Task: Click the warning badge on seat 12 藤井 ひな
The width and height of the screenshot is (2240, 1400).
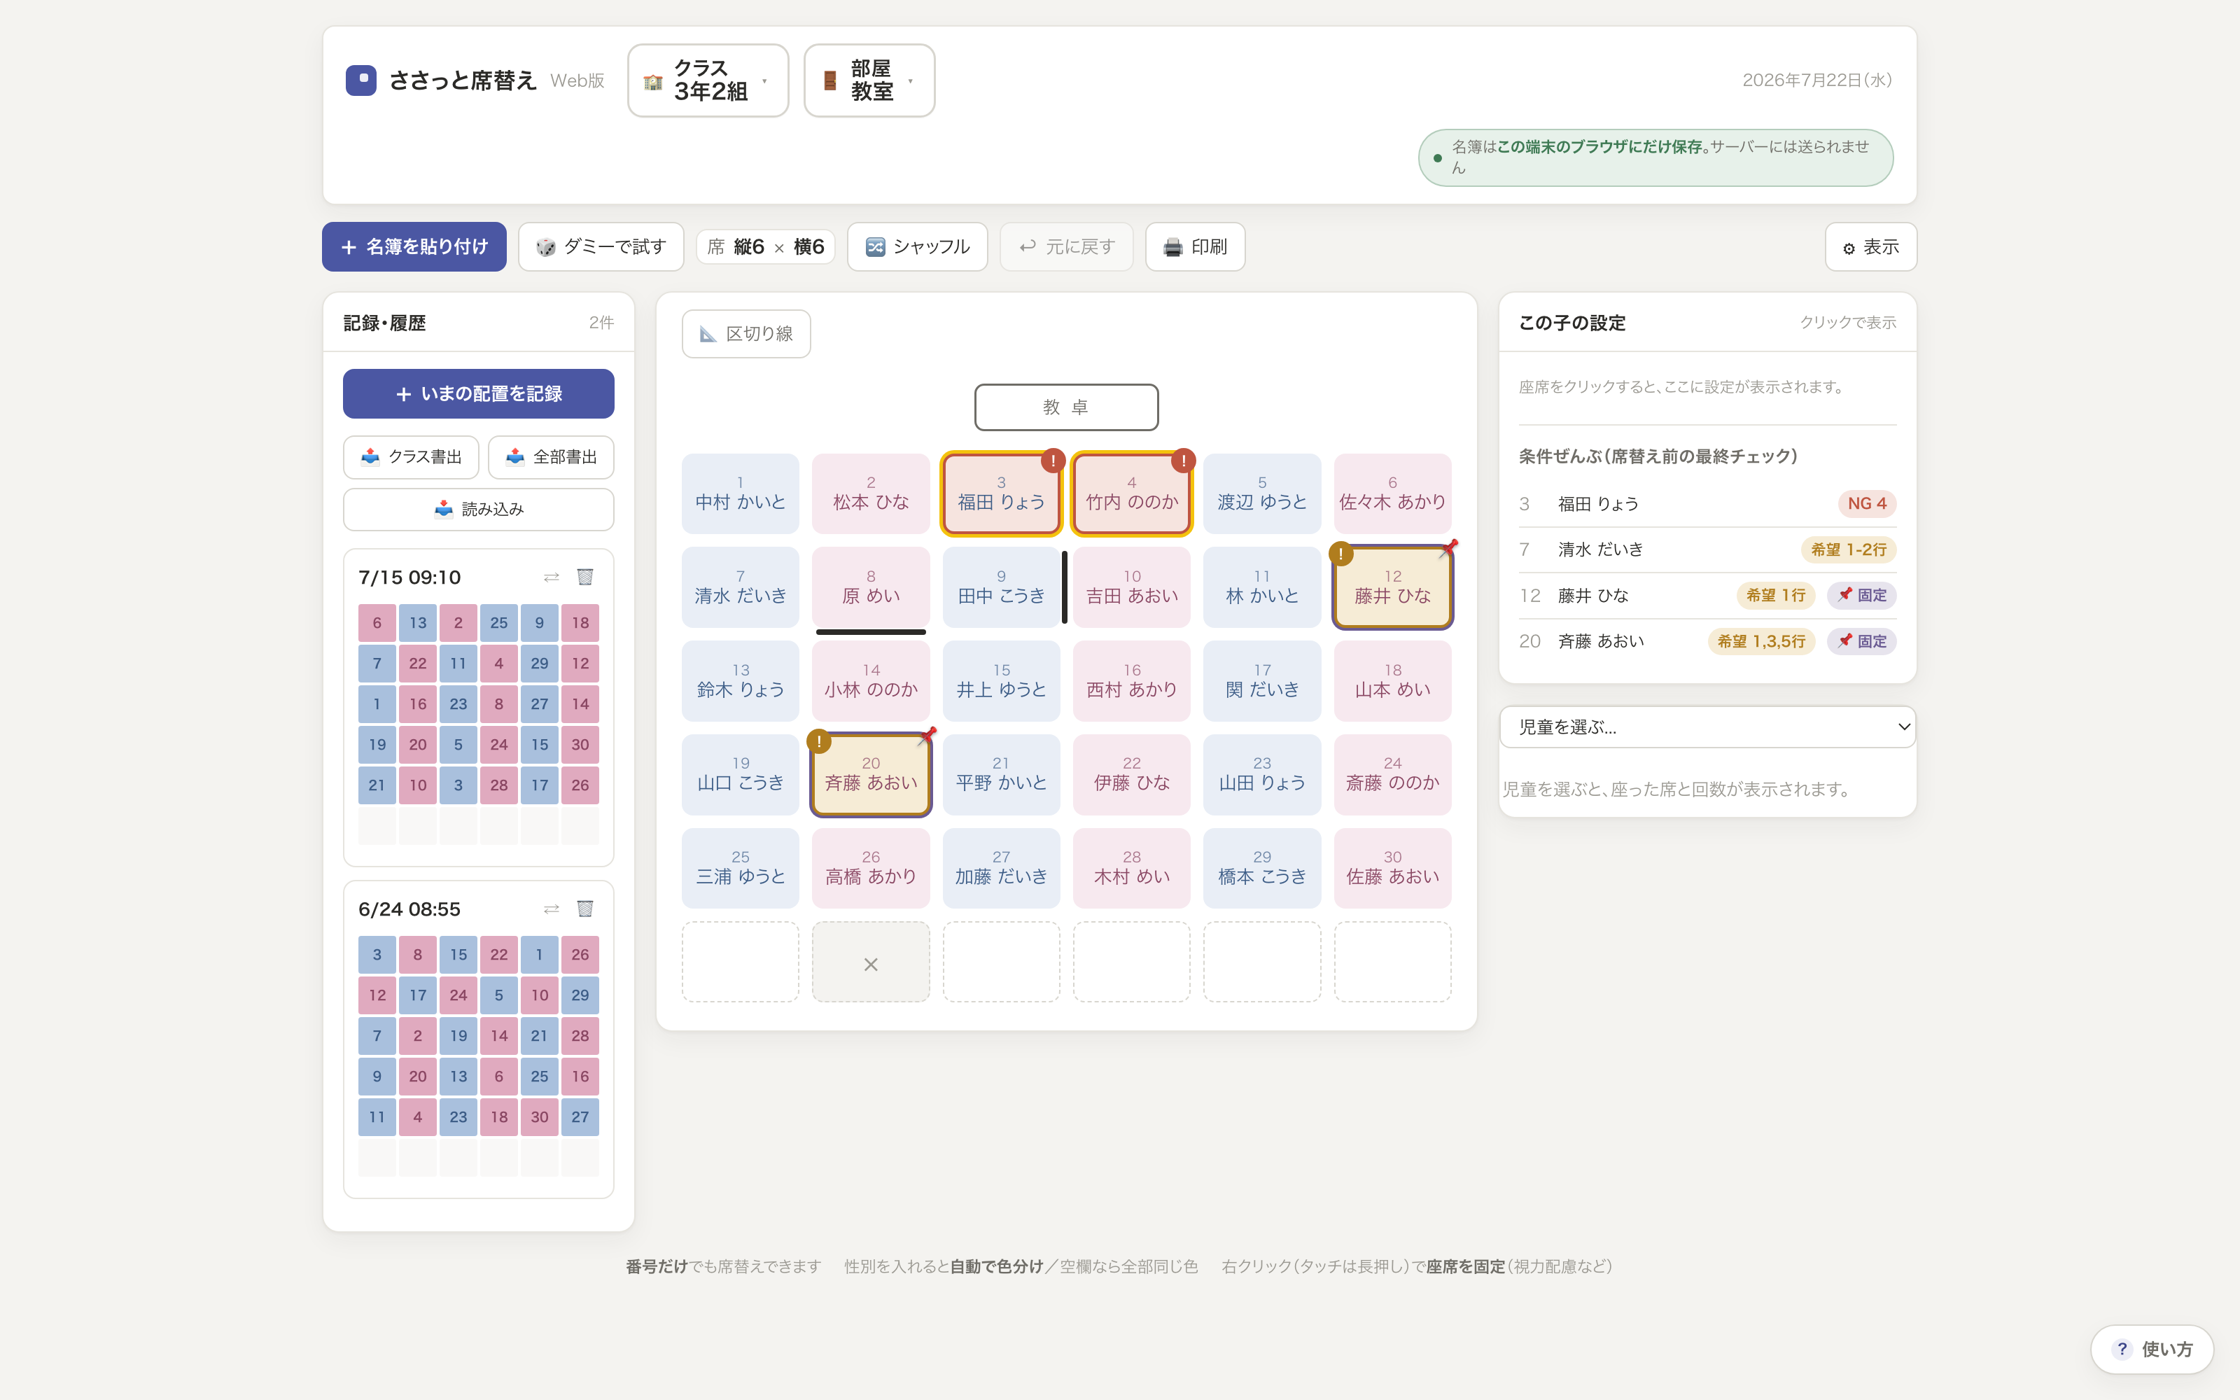Action: click(x=1341, y=554)
